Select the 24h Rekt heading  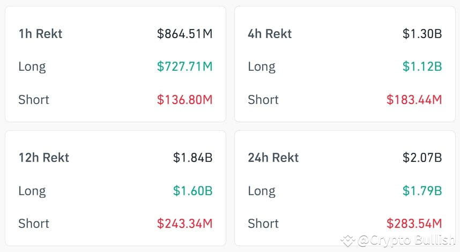(x=273, y=158)
